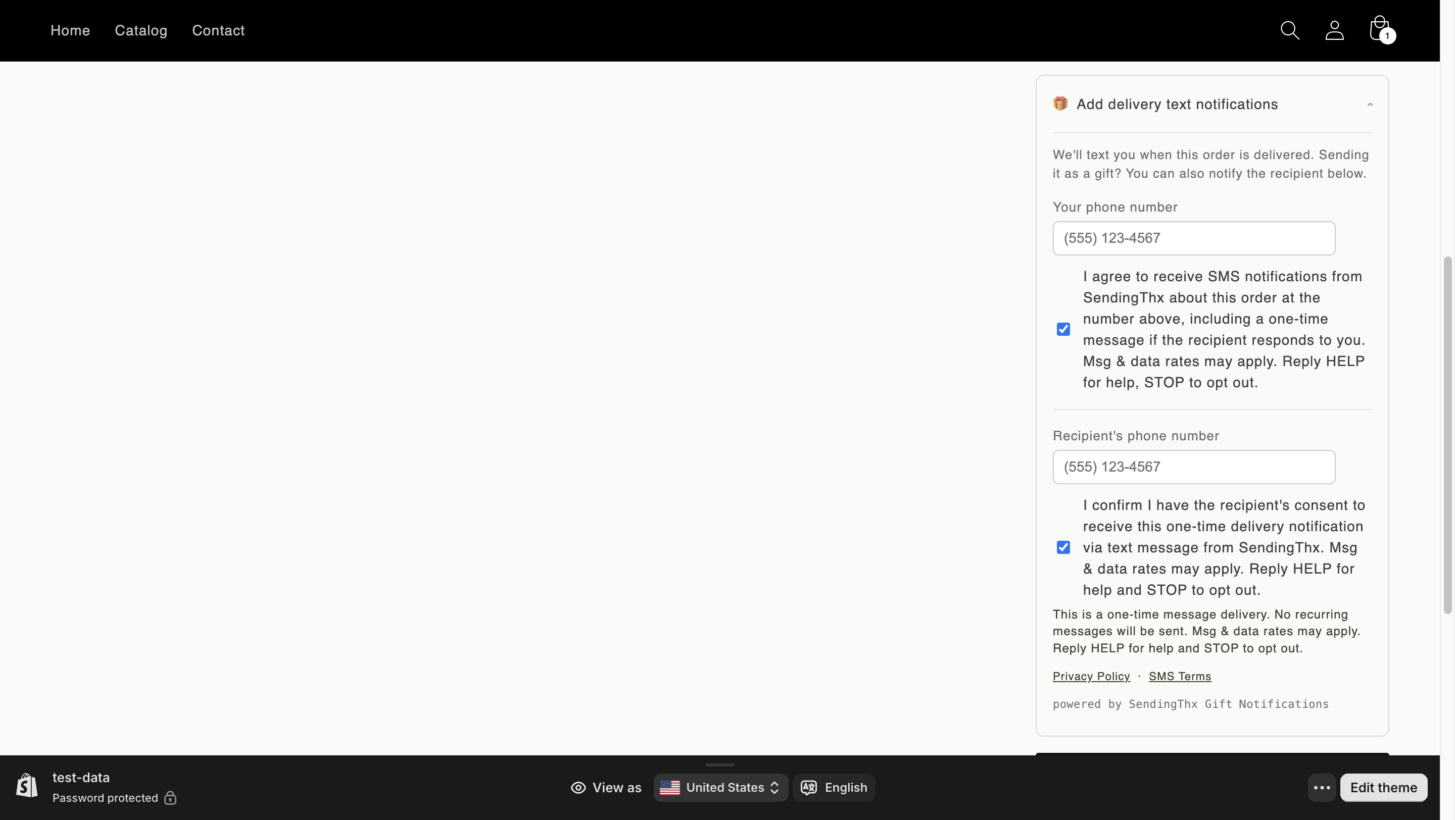Click the View as eye icon
This screenshot has height=820, width=1455.
pyautogui.click(x=578, y=787)
